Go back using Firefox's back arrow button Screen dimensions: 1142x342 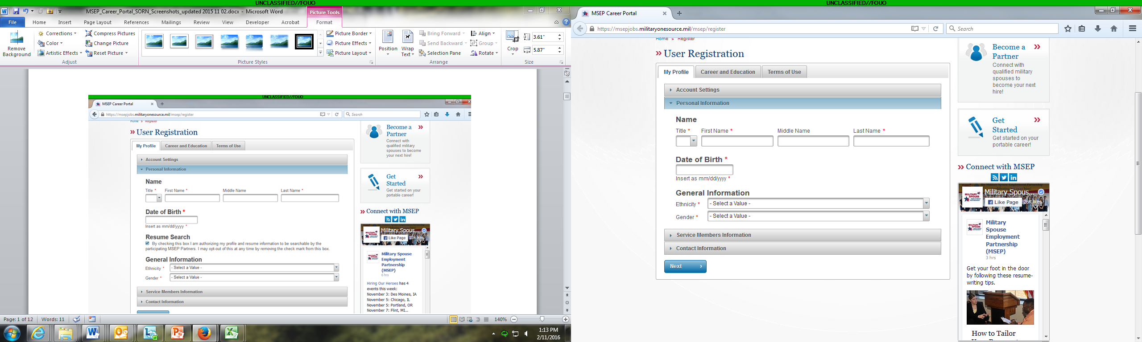click(x=579, y=29)
